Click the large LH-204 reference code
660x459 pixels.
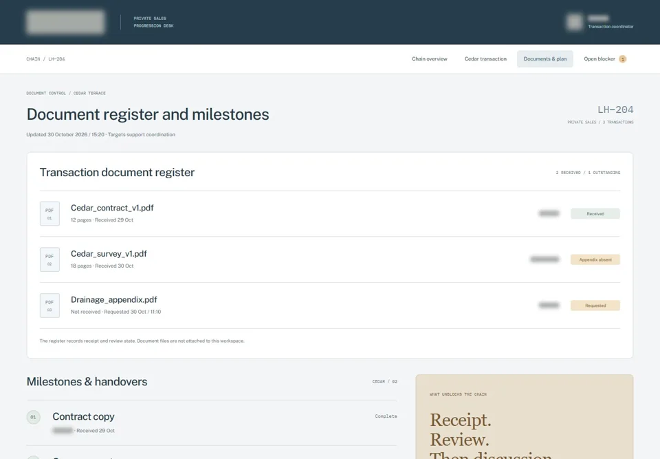click(x=615, y=109)
